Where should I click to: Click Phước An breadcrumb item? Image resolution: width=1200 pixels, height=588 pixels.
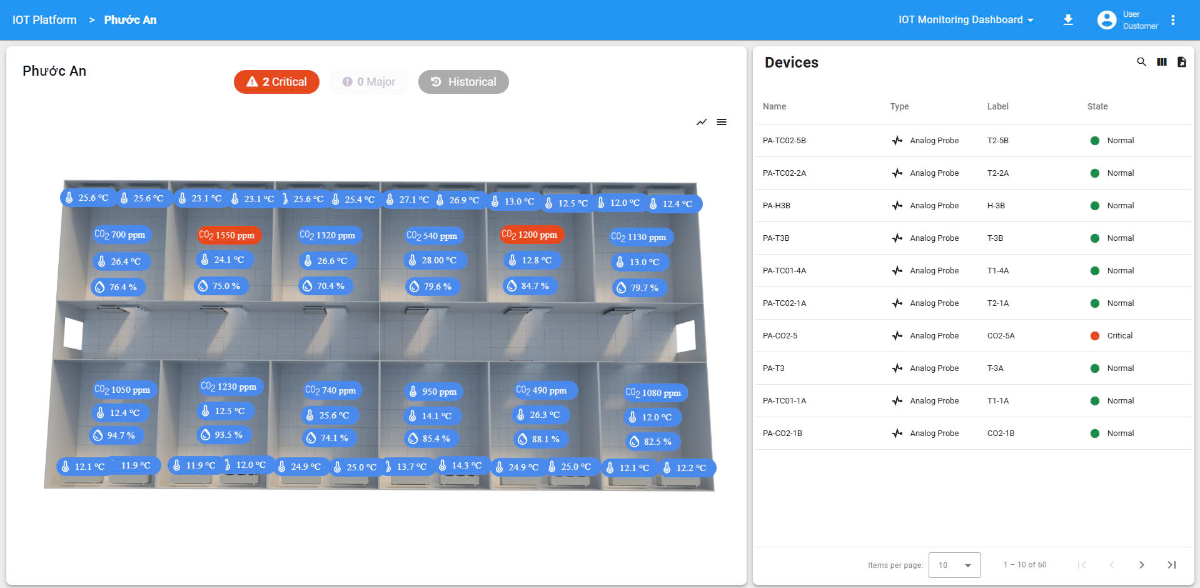click(x=130, y=20)
